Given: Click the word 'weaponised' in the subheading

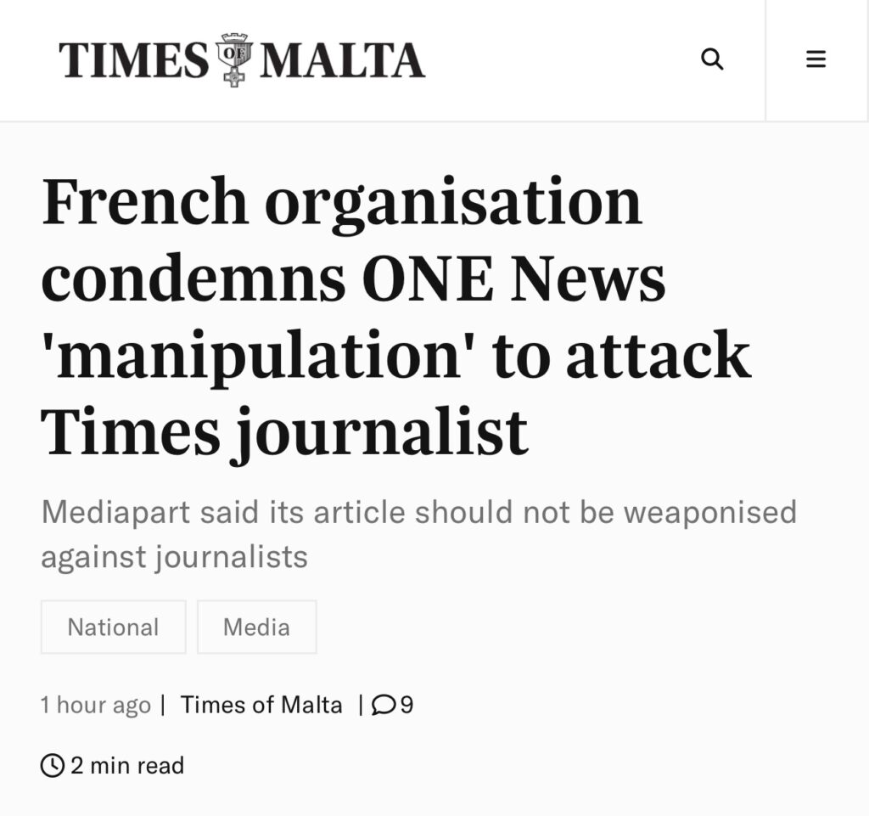Looking at the screenshot, I should (710, 513).
